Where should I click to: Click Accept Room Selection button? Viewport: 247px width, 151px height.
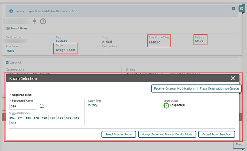coord(217,134)
